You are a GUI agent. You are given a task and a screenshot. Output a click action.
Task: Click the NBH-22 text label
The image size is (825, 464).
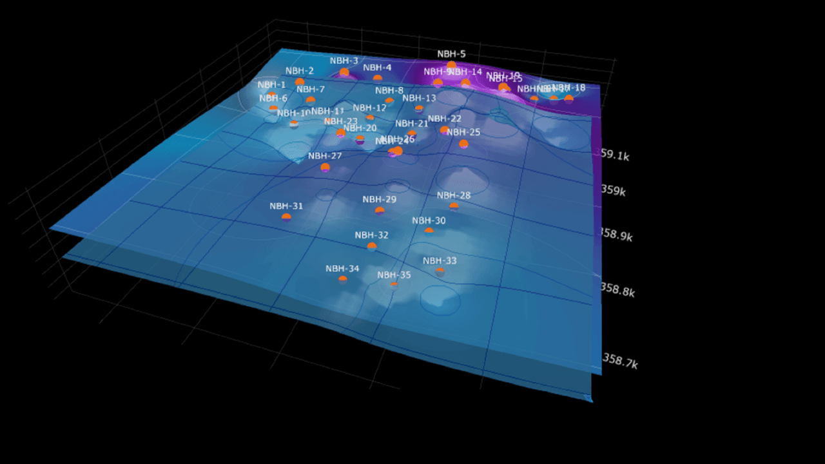445,119
